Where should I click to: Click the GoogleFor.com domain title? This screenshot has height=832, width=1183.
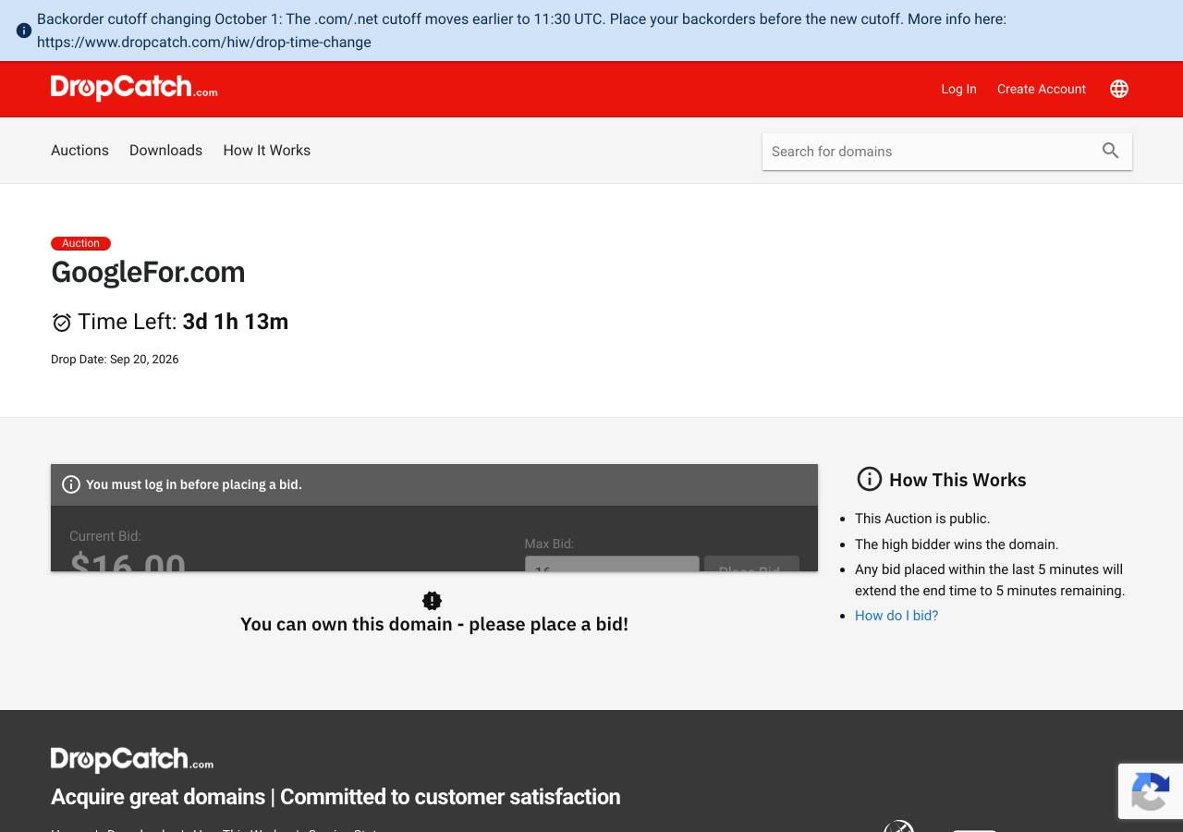148,272
